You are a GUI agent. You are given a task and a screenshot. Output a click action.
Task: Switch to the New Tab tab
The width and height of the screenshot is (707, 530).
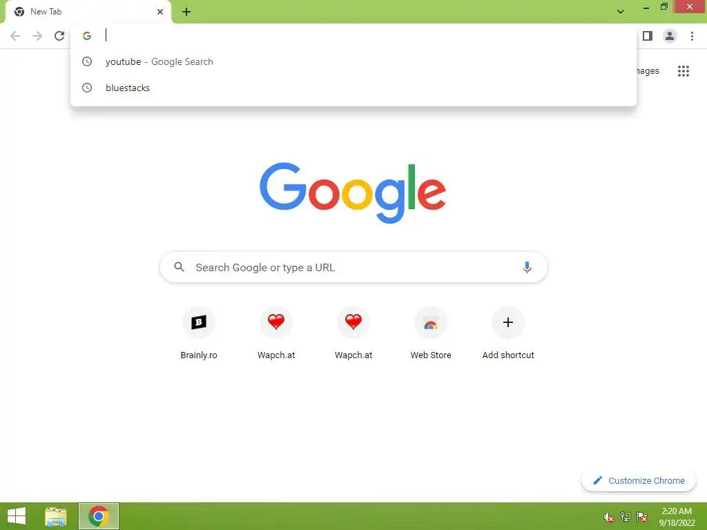(x=88, y=12)
